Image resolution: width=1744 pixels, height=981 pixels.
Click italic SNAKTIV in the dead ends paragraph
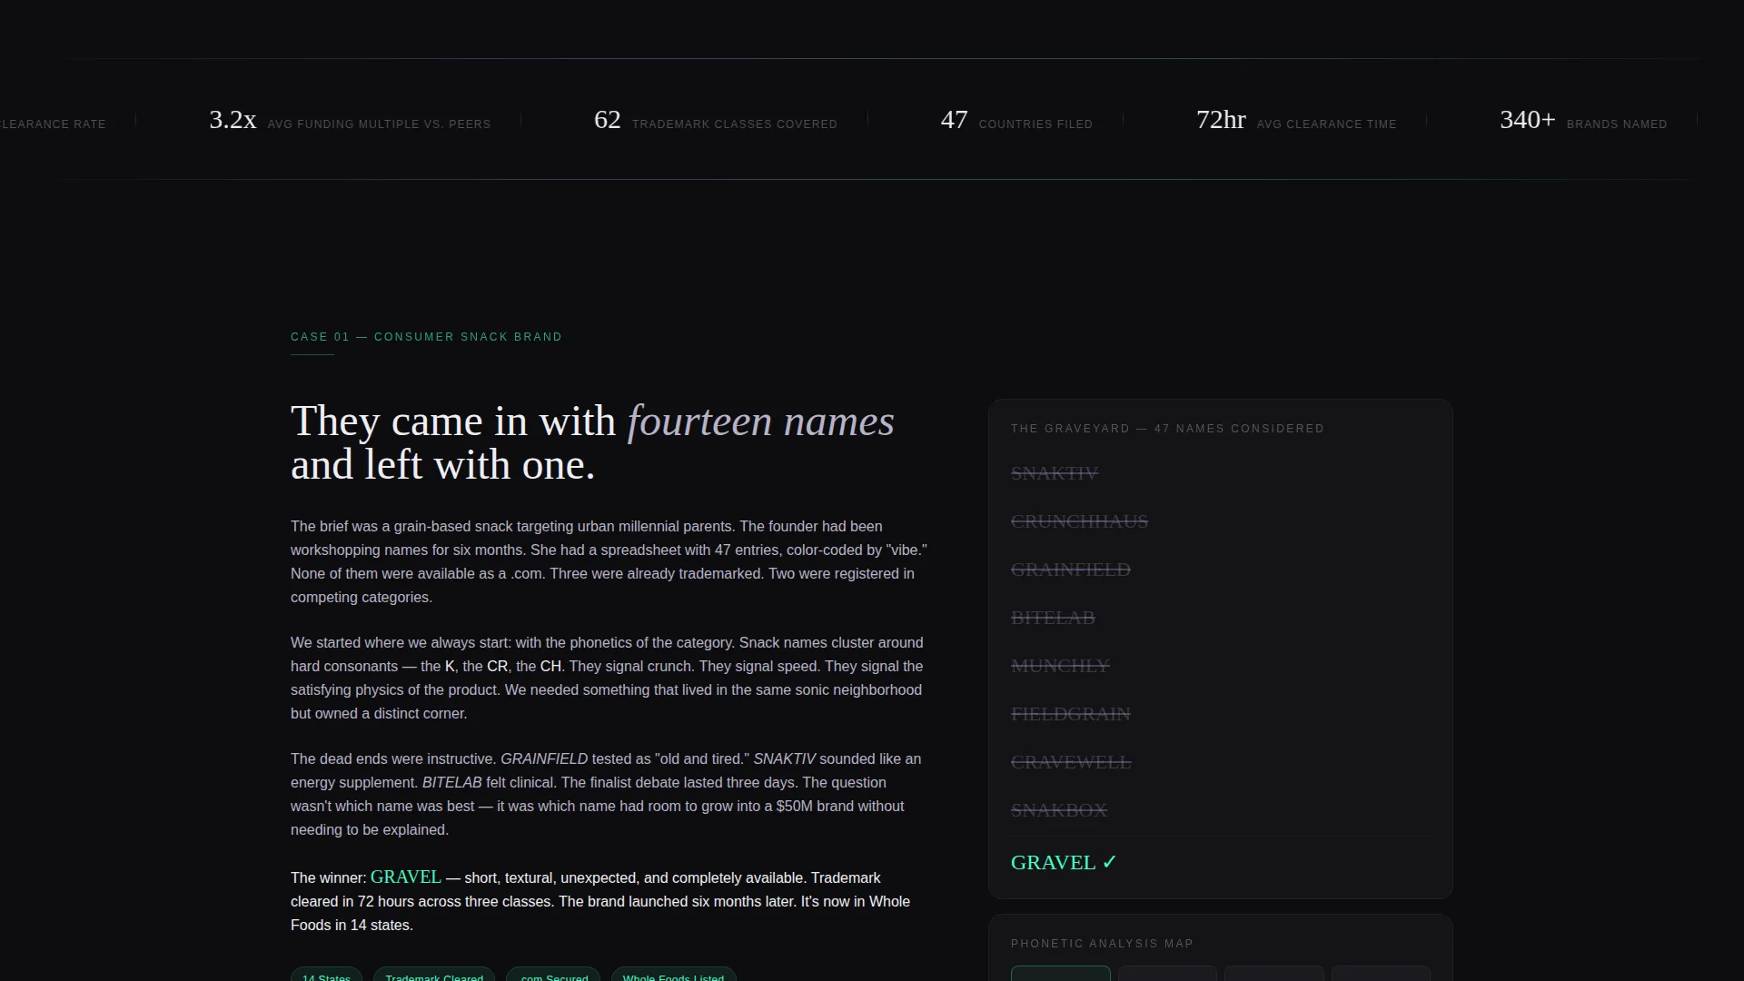pyautogui.click(x=784, y=759)
